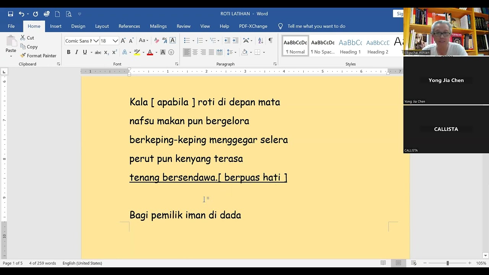Open the PDF-XChange tab
The width and height of the screenshot is (489, 275).
tap(253, 26)
